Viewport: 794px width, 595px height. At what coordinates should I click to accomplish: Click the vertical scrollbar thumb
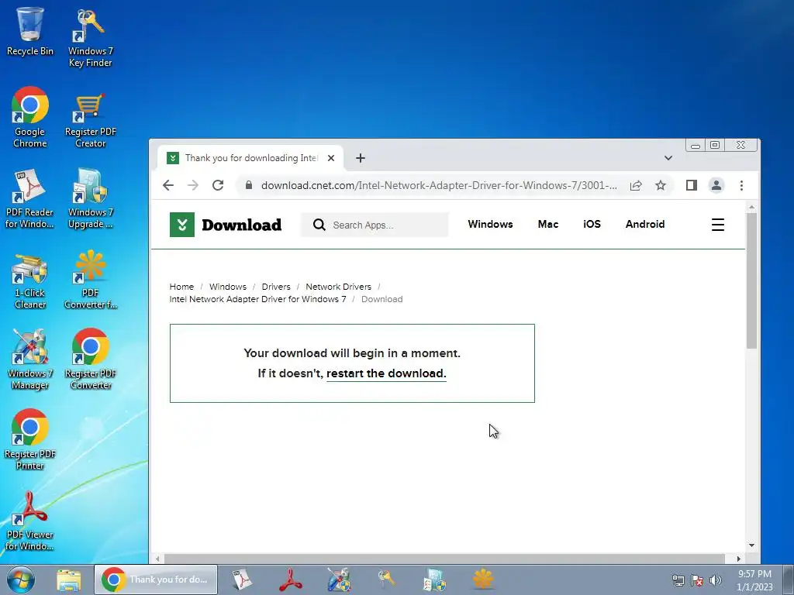[751, 280]
